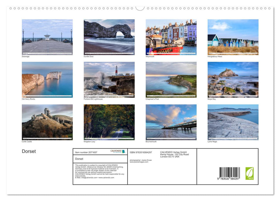
Task: Select the Lyme Regis coastal image
Action: click(x=233, y=122)
